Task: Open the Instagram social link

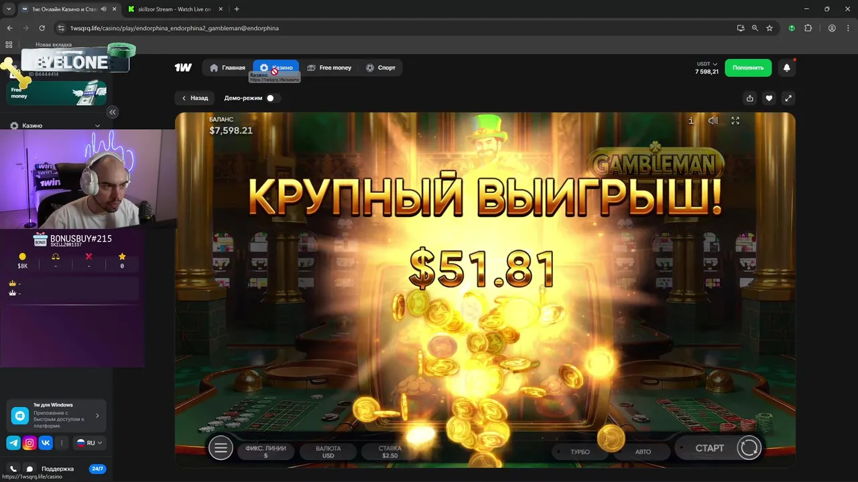Action: (29, 443)
